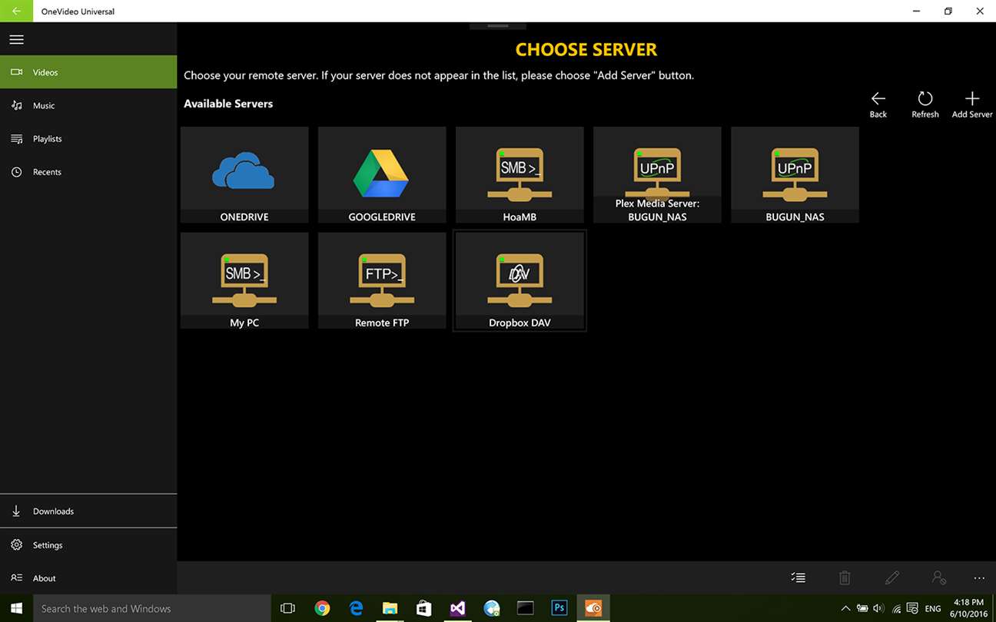996x622 pixels.
Task: Click the delete trash can icon
Action: [845, 577]
